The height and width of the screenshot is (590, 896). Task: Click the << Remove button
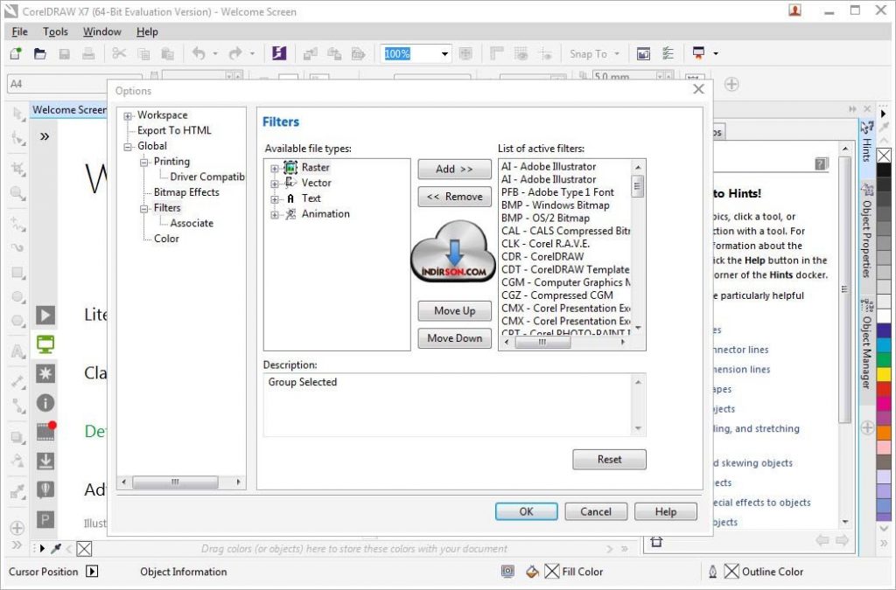point(454,197)
